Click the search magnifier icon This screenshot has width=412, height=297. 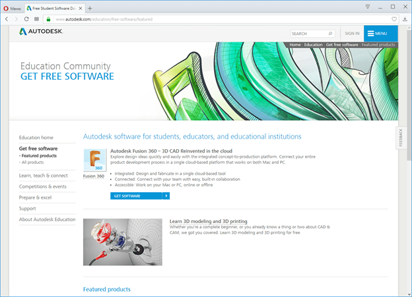tap(330, 34)
